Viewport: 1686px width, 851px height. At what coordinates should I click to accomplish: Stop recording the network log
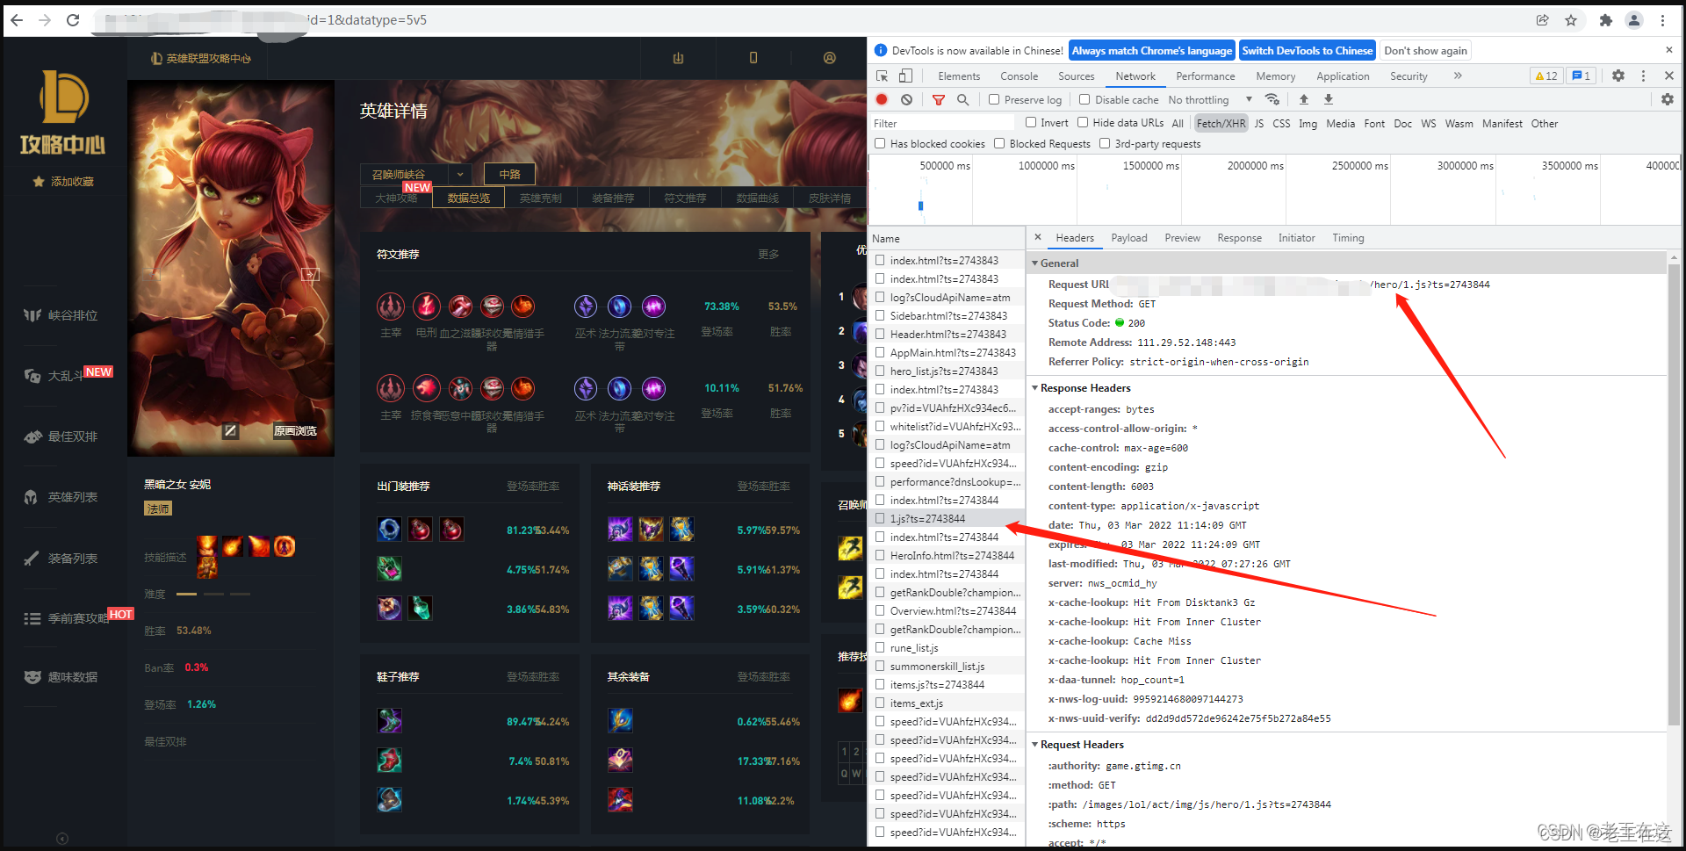click(x=883, y=100)
